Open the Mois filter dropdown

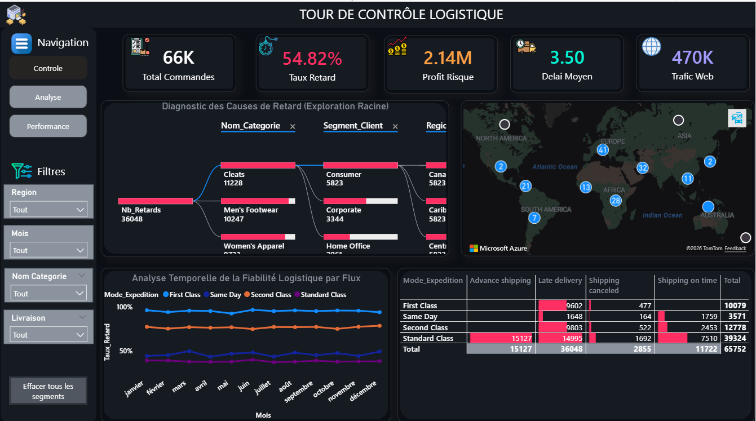[48, 250]
